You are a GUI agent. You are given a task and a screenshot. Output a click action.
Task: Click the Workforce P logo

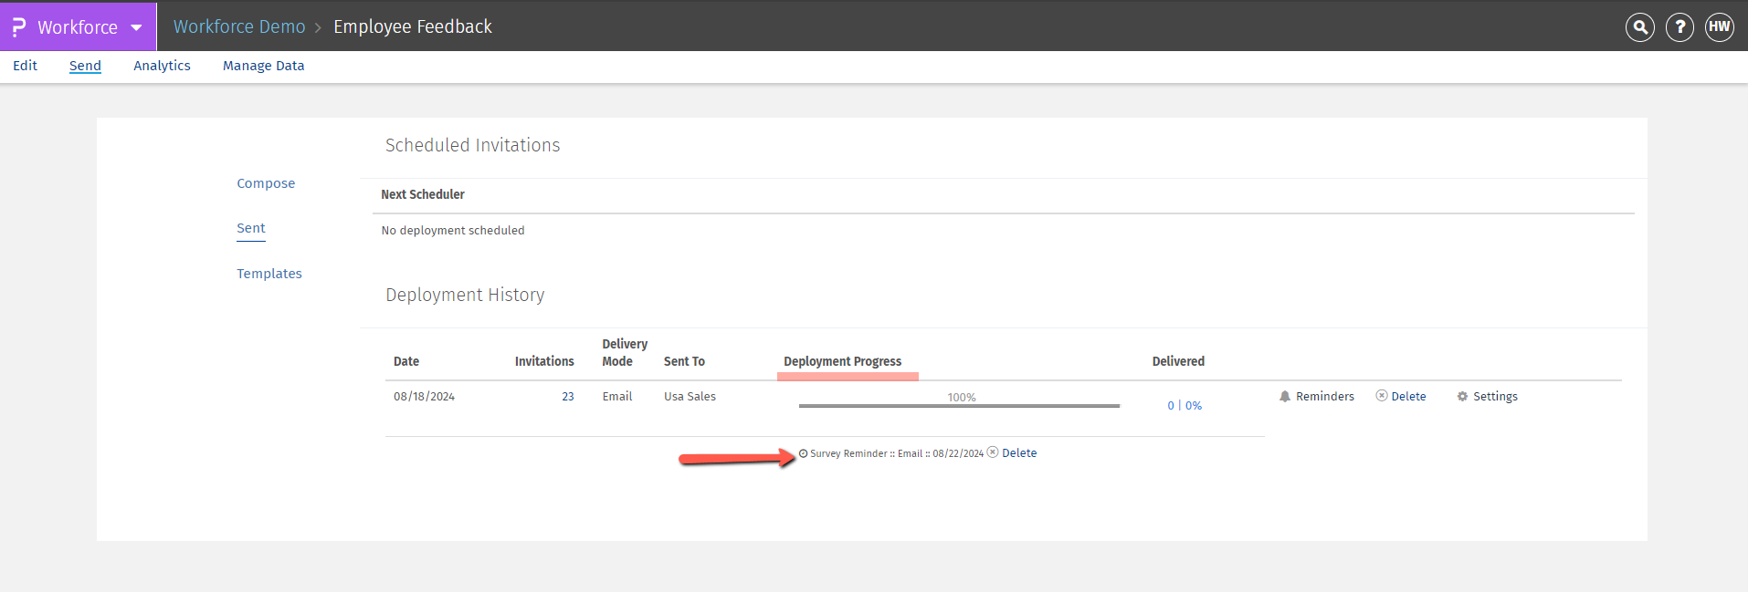(18, 27)
